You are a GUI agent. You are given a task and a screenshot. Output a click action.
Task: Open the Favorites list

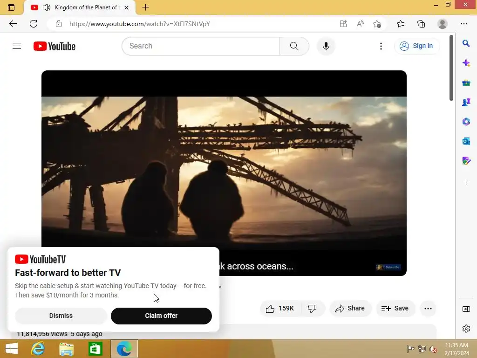[x=401, y=24]
